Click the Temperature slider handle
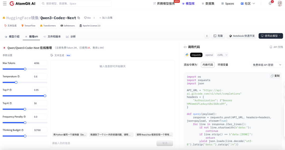 coord(16,83)
